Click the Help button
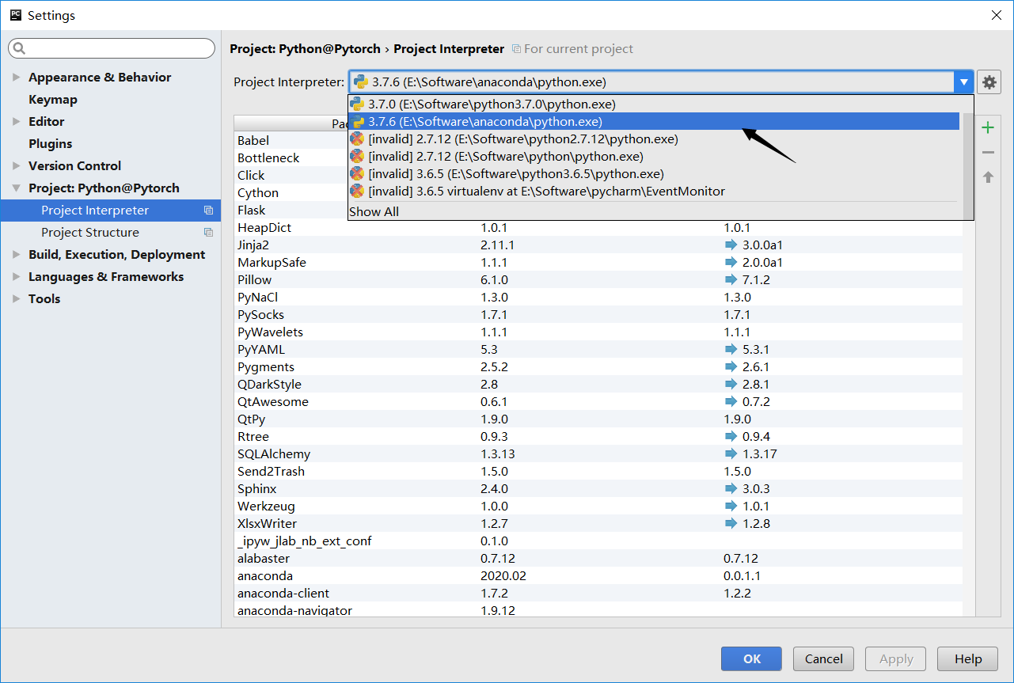1014x683 pixels. click(x=967, y=658)
